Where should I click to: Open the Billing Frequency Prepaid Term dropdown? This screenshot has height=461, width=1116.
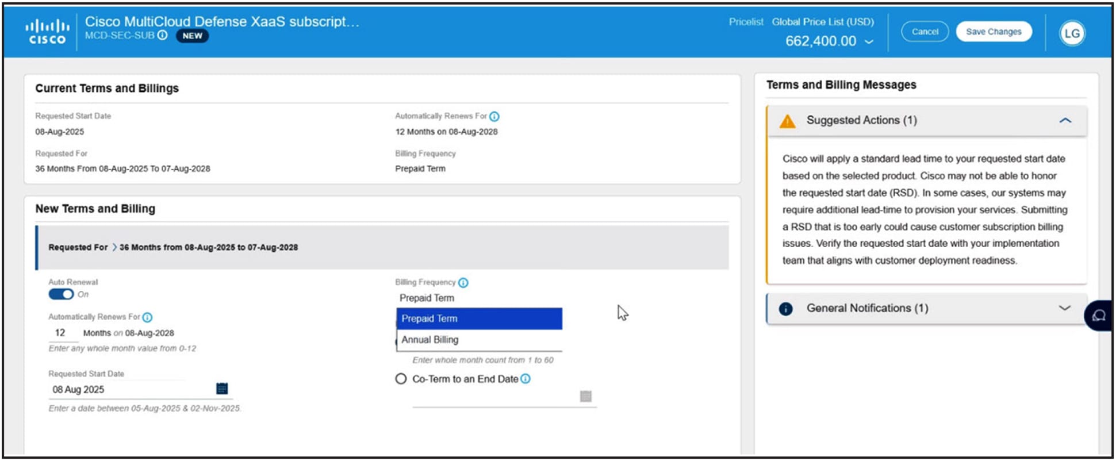[x=479, y=298]
